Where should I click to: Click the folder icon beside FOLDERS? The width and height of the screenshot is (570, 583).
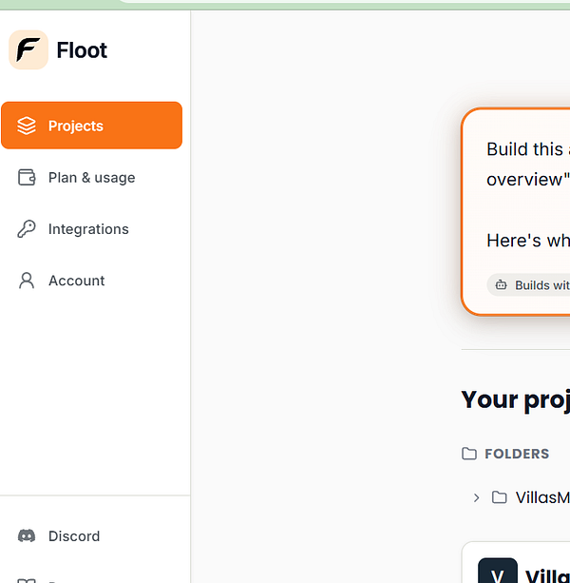[x=469, y=454]
